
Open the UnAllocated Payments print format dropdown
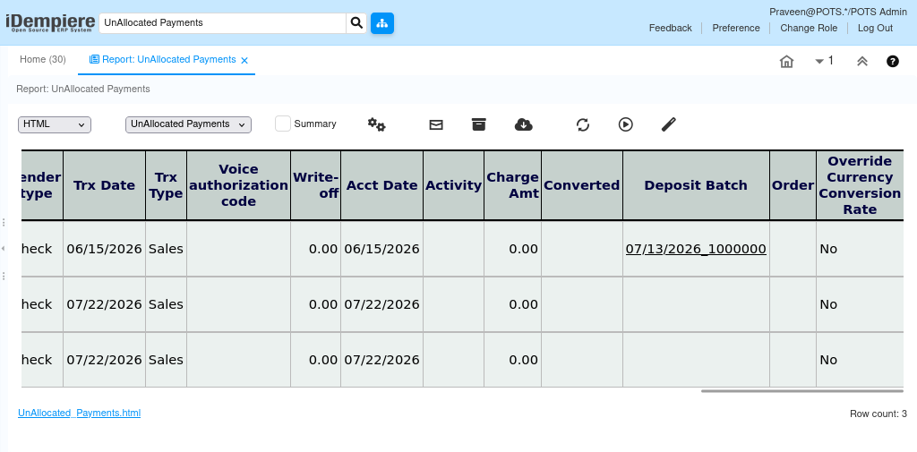[x=188, y=124]
